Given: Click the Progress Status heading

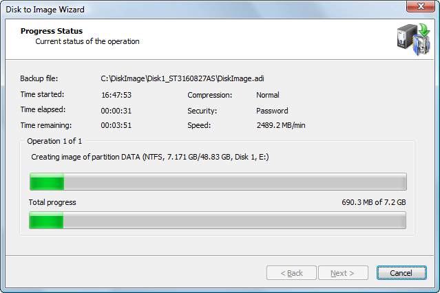Looking at the screenshot, I should tap(52, 31).
